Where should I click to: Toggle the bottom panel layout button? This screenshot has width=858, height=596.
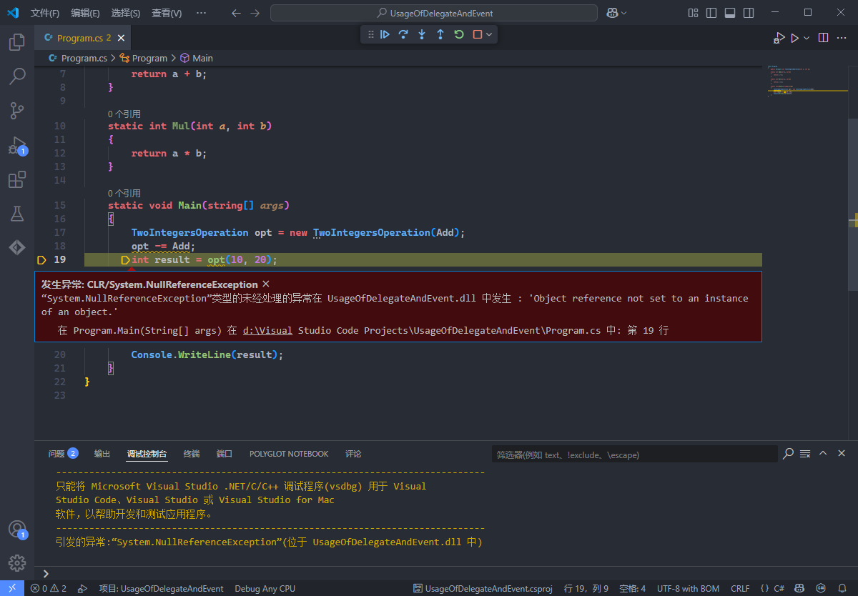point(729,13)
